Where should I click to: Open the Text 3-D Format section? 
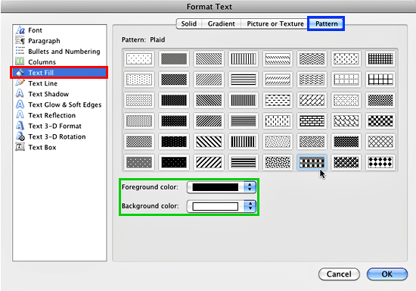click(60, 126)
